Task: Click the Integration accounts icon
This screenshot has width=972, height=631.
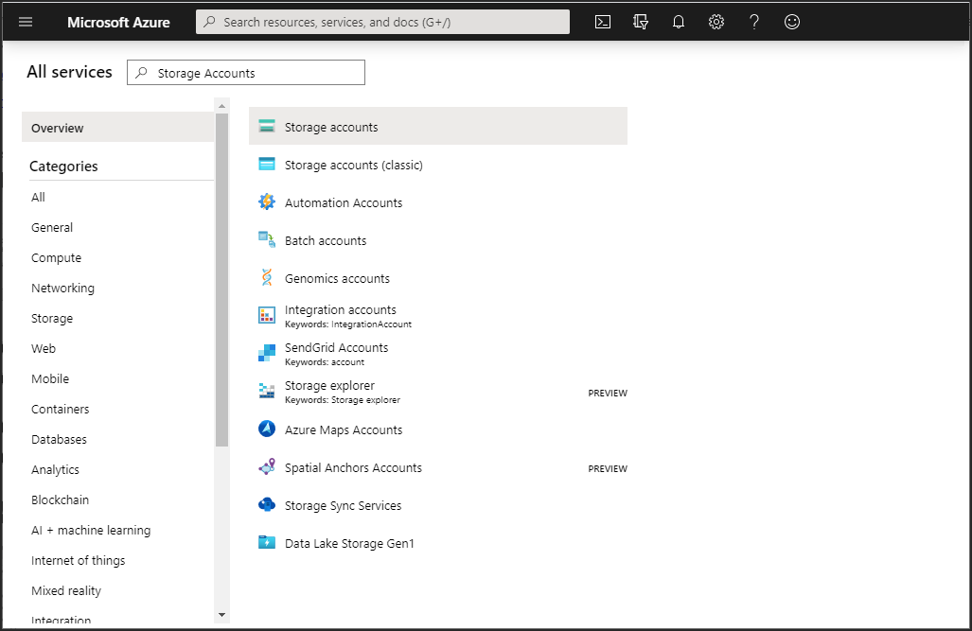Action: [x=267, y=315]
